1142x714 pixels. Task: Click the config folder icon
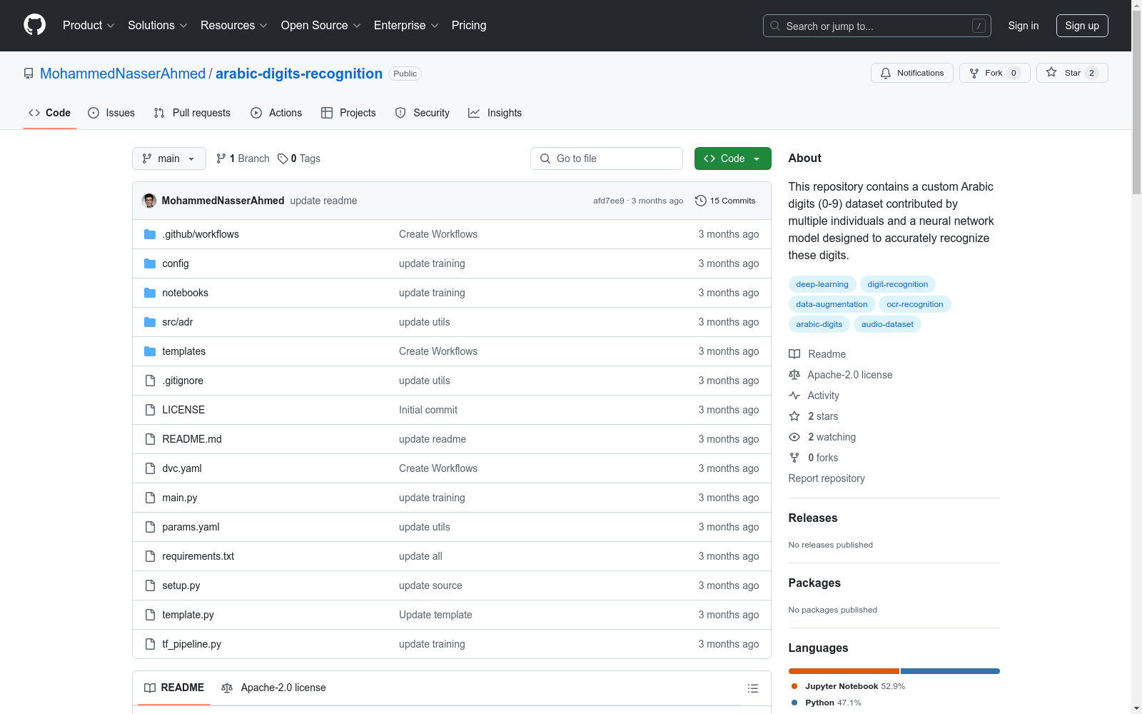[x=150, y=263]
